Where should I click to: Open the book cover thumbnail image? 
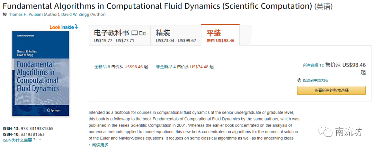(x=41, y=73)
